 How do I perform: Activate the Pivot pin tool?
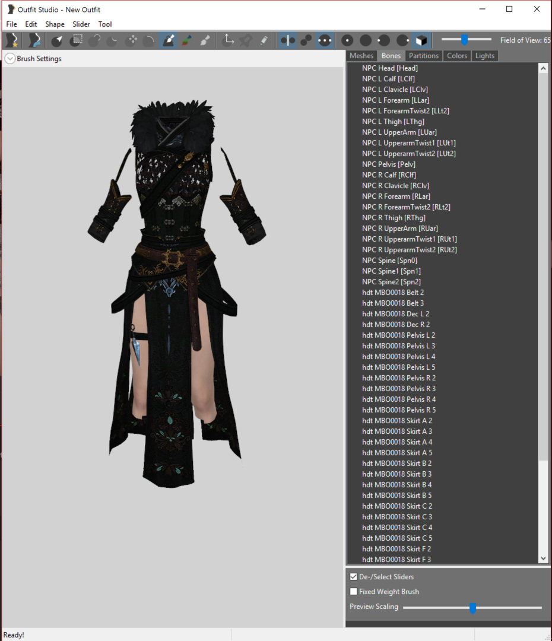coord(246,40)
